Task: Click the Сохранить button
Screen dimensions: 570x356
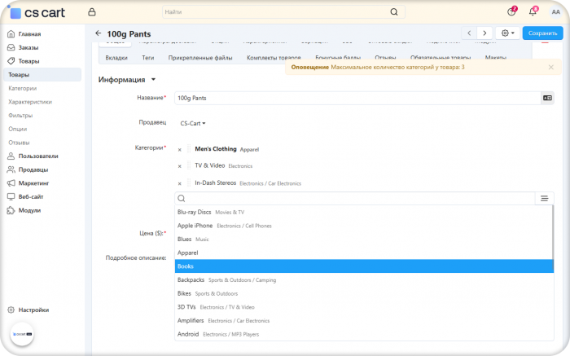Action: (x=543, y=33)
